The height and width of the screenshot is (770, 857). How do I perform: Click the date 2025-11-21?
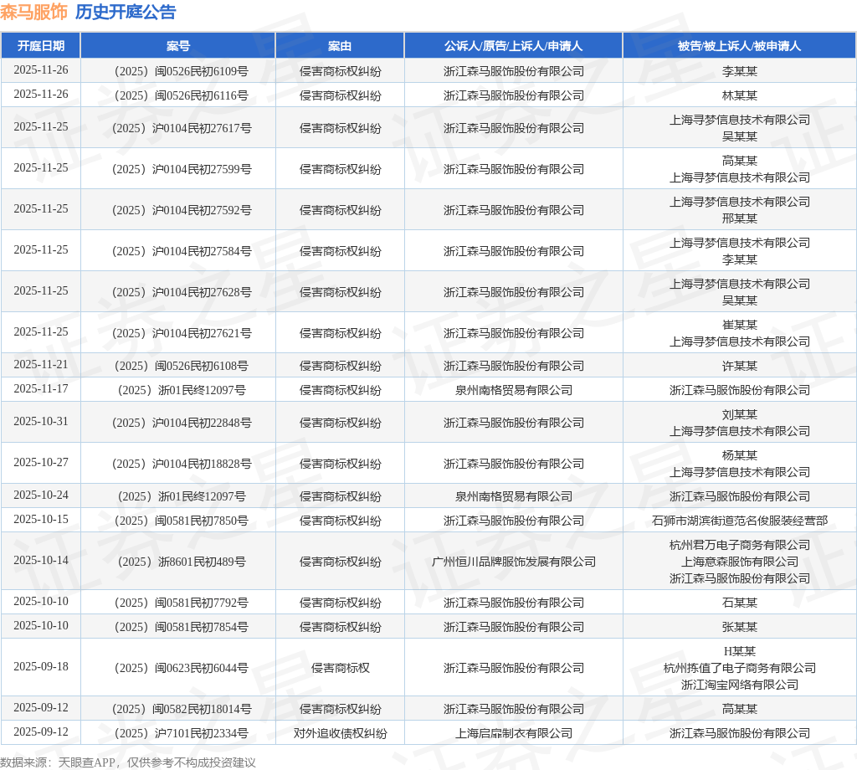coord(41,364)
